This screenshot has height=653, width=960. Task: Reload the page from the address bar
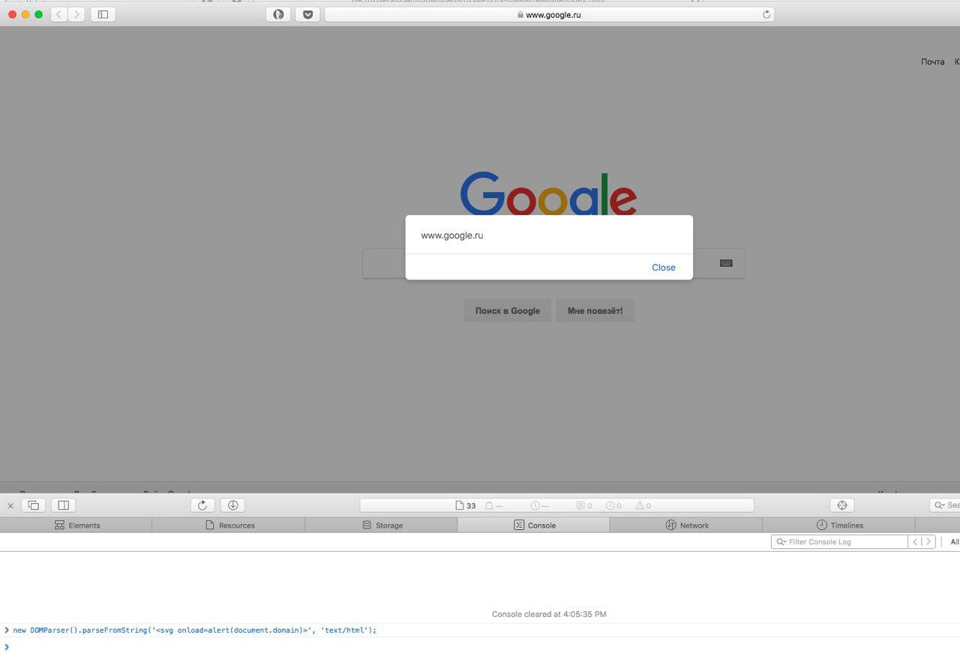[766, 14]
